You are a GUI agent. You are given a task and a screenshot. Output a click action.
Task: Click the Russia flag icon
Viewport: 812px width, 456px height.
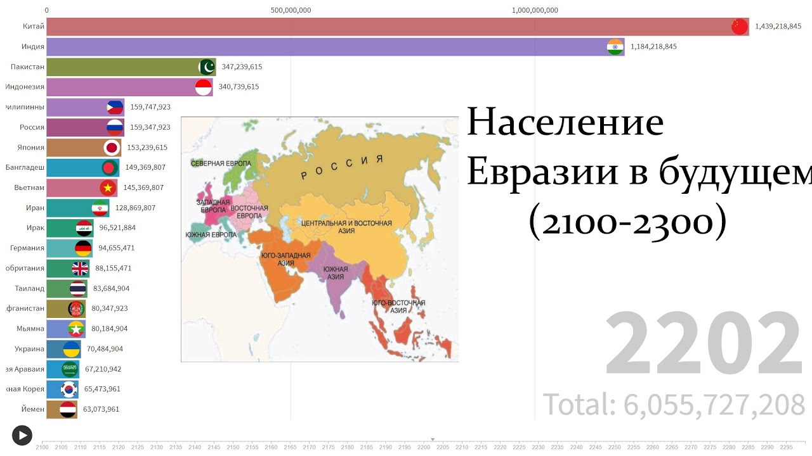(x=115, y=127)
